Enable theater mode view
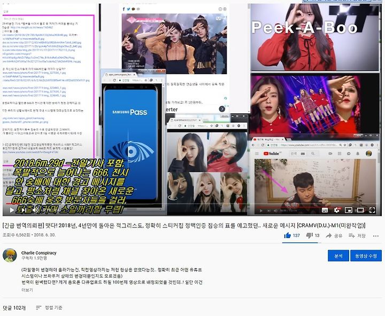The height and width of the screenshot is (316, 385). click(360, 210)
